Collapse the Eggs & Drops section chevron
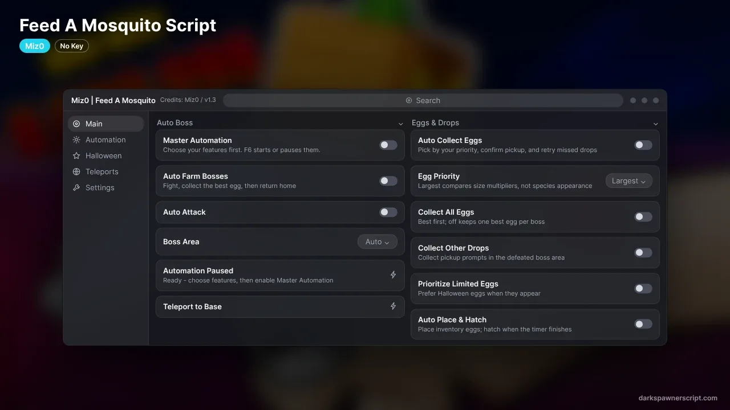 (x=655, y=124)
